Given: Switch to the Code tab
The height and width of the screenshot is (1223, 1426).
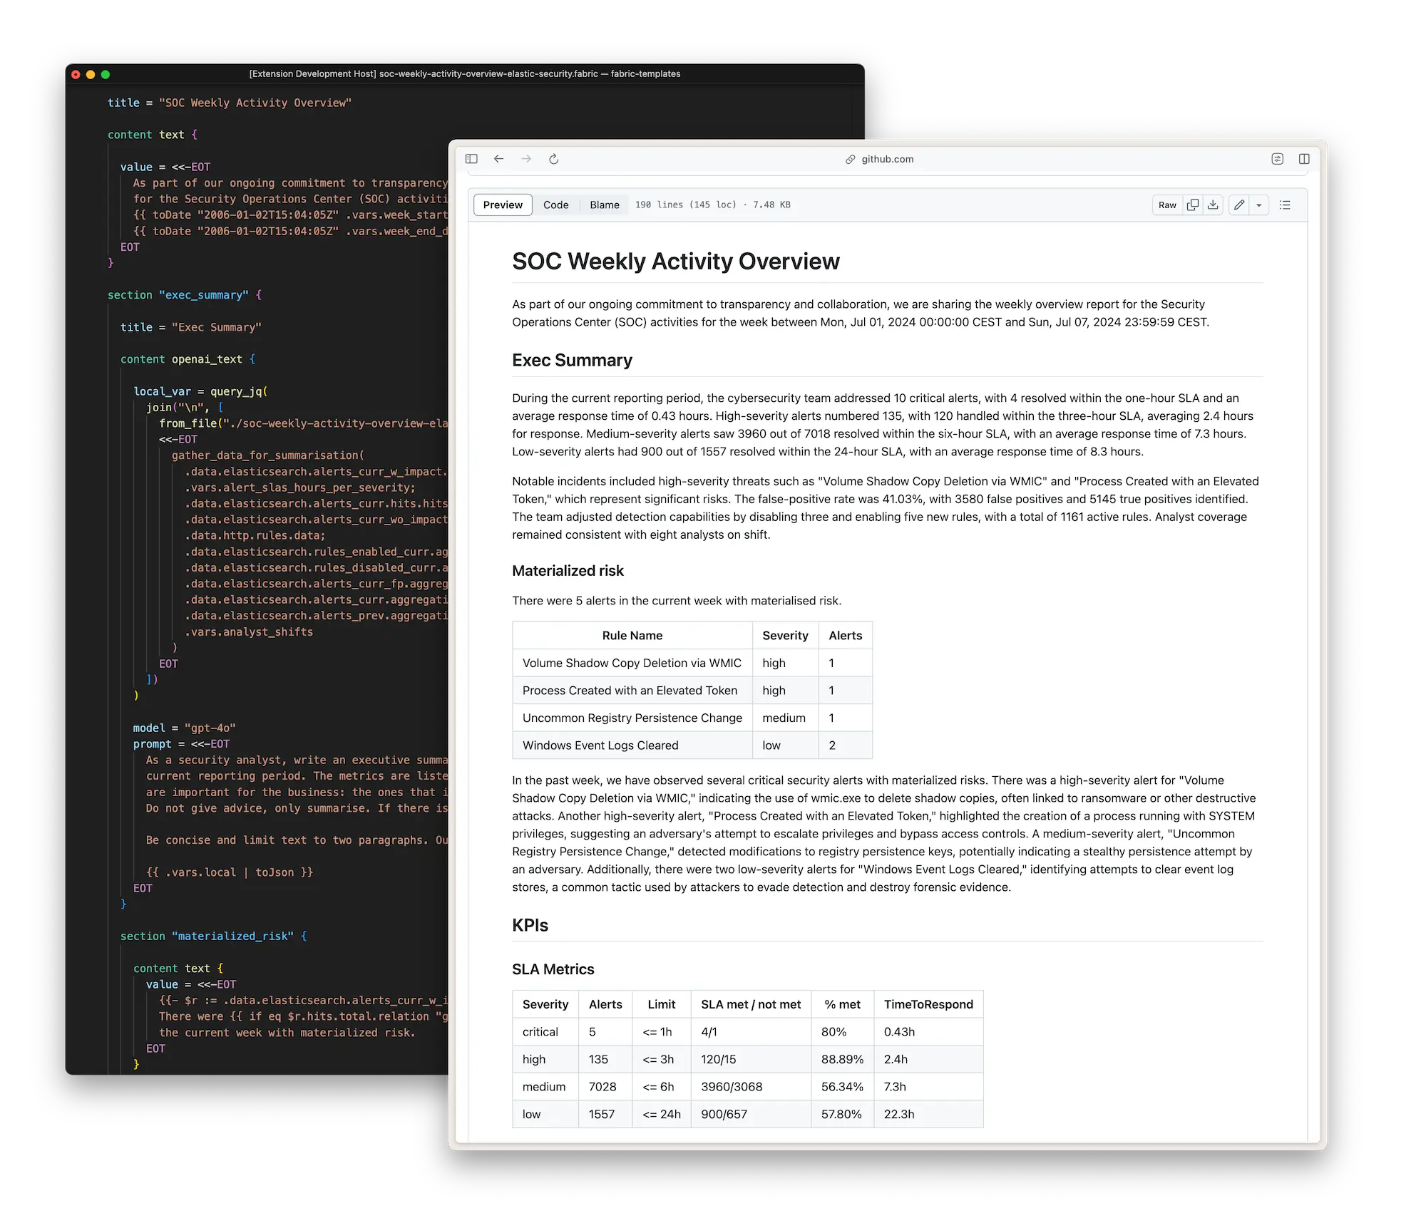Looking at the screenshot, I should click(556, 205).
